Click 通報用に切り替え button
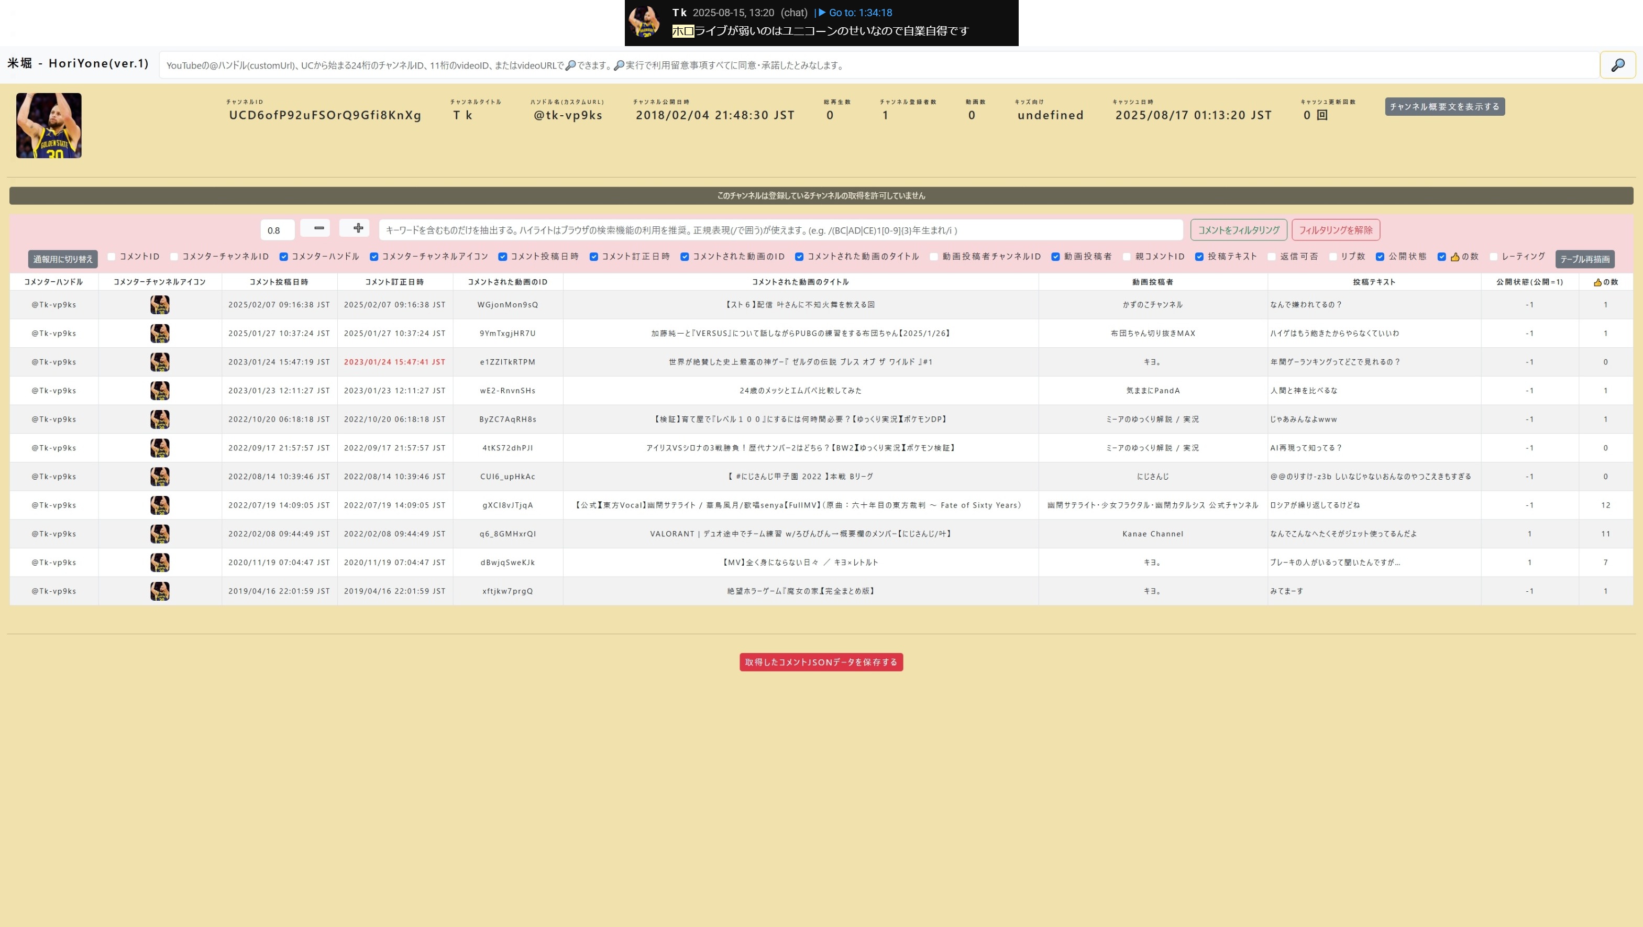Viewport: 1643px width, 927px height. pyautogui.click(x=62, y=259)
